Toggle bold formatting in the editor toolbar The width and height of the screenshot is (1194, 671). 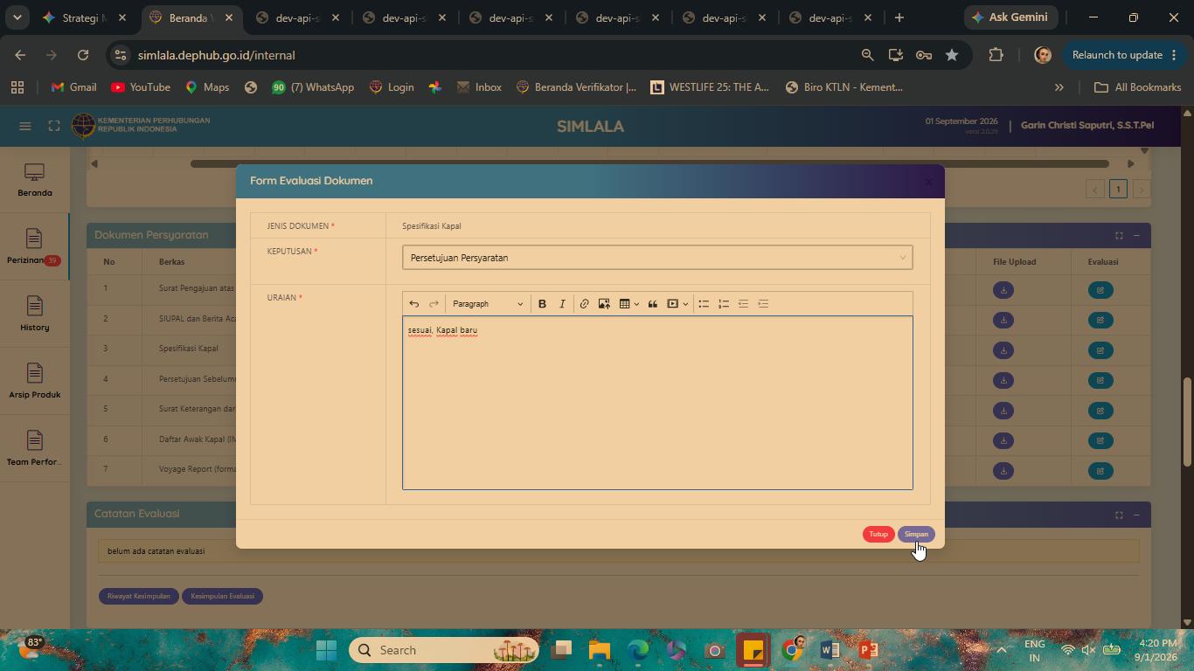pyautogui.click(x=542, y=304)
